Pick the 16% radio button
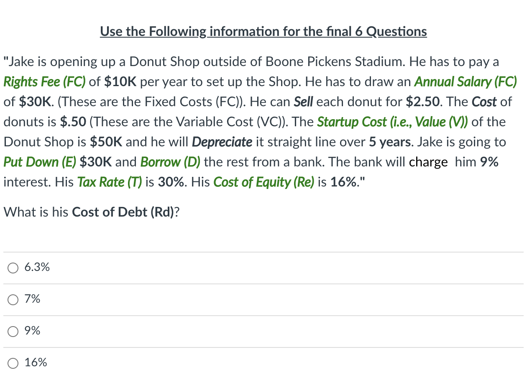 point(13,363)
